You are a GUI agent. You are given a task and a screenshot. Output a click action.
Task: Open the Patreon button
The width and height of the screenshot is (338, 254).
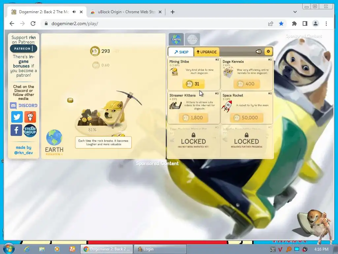[23, 49]
